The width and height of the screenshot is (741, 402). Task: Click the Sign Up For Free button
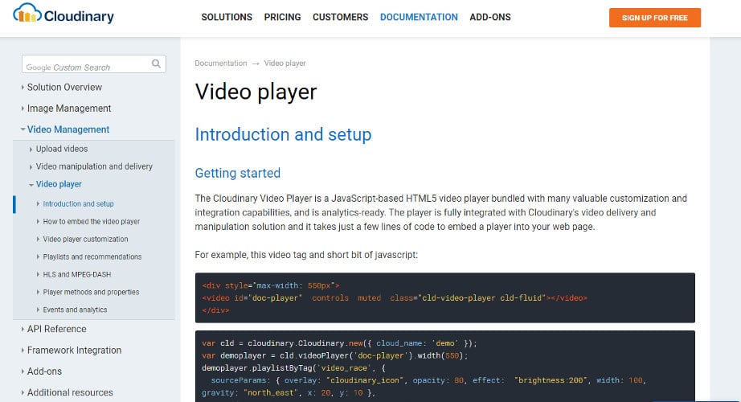click(x=654, y=18)
